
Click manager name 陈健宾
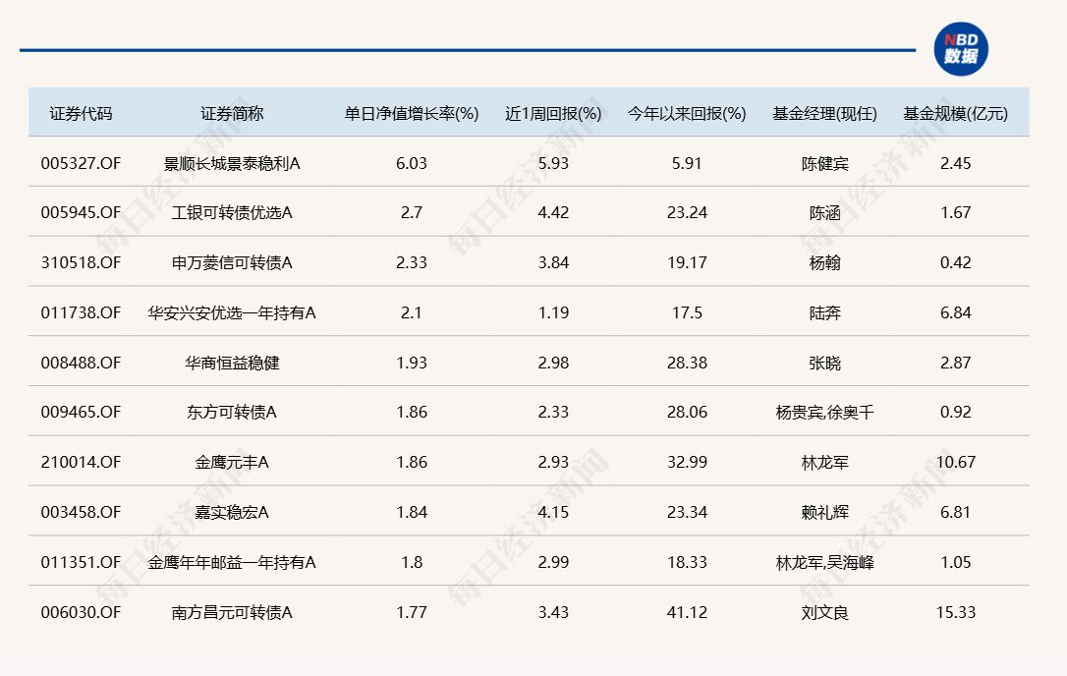824,163
